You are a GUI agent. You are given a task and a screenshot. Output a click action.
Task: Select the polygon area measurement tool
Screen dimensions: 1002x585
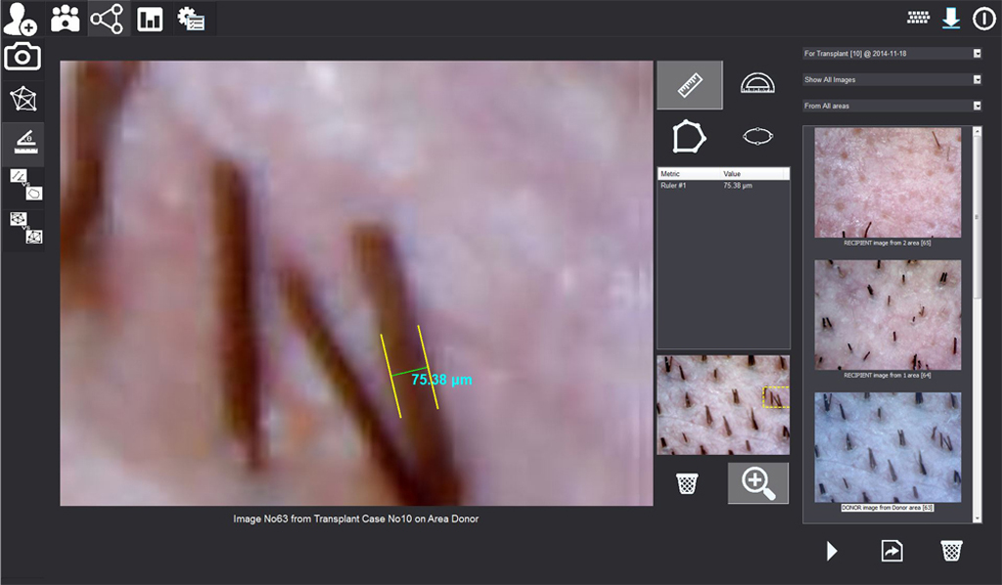click(689, 136)
